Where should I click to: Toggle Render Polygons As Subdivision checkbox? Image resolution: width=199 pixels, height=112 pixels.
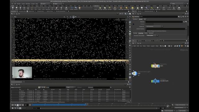pos(146,31)
